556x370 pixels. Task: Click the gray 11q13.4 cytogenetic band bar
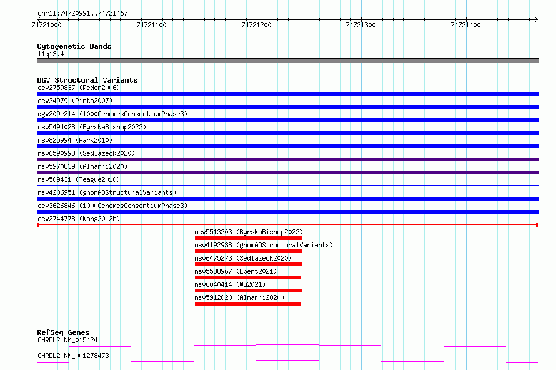[287, 61]
